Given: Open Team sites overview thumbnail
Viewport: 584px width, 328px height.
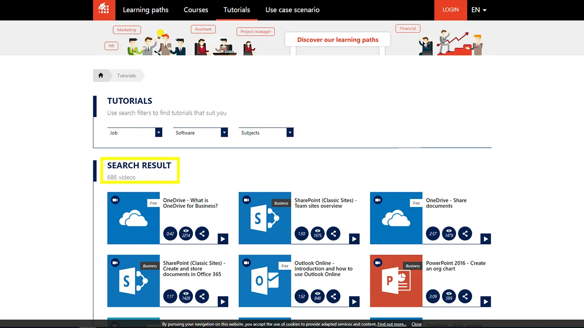Looking at the screenshot, I should pyautogui.click(x=265, y=218).
